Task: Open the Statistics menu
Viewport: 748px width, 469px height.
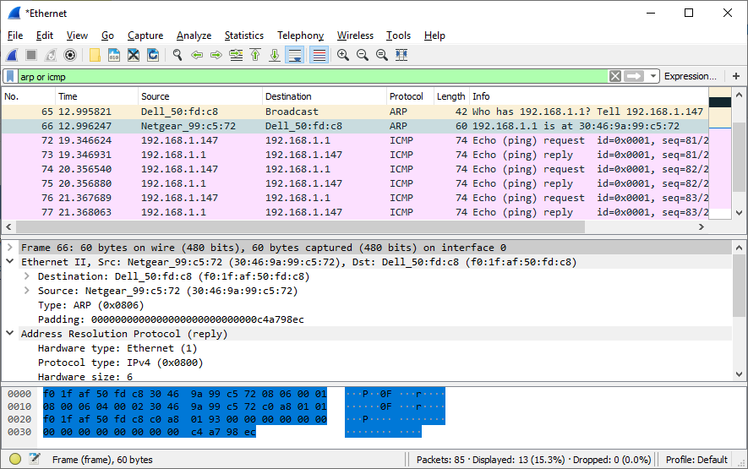Action: [x=243, y=35]
